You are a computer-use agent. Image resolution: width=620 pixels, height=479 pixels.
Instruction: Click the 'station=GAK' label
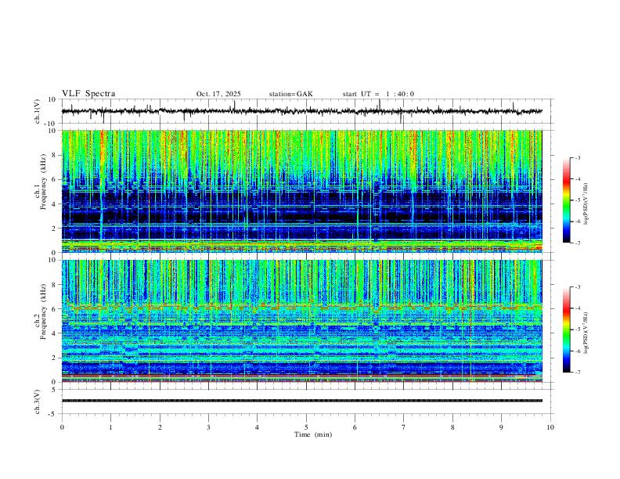pos(290,94)
